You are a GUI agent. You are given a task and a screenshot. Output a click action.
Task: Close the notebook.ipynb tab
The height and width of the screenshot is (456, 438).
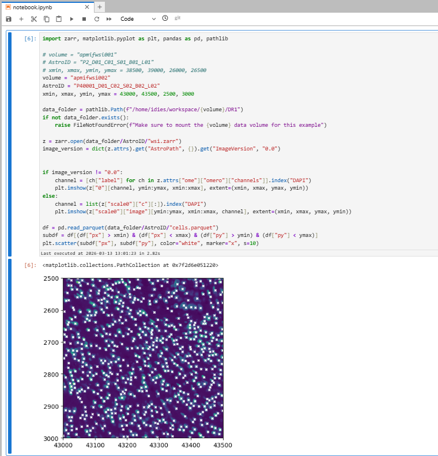pyautogui.click(x=86, y=6)
